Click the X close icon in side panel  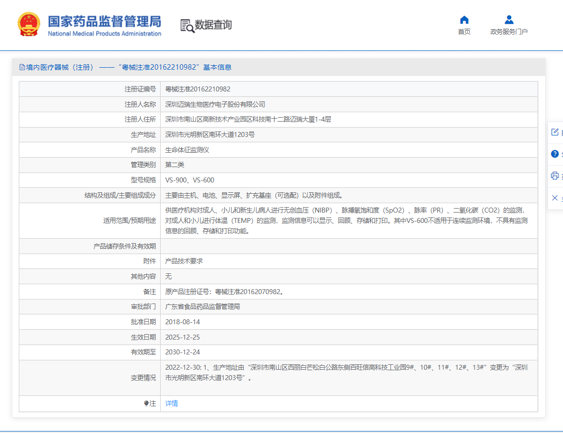tap(555, 198)
